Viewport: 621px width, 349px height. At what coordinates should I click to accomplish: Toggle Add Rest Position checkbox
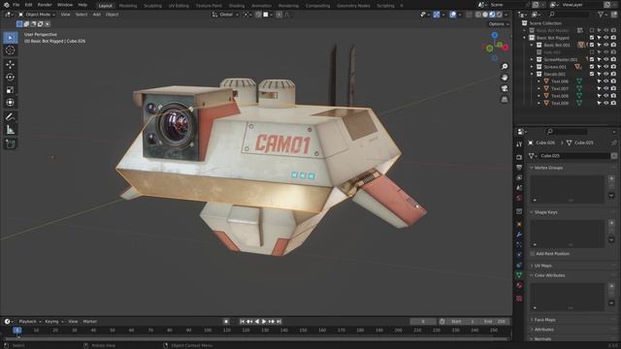533,254
